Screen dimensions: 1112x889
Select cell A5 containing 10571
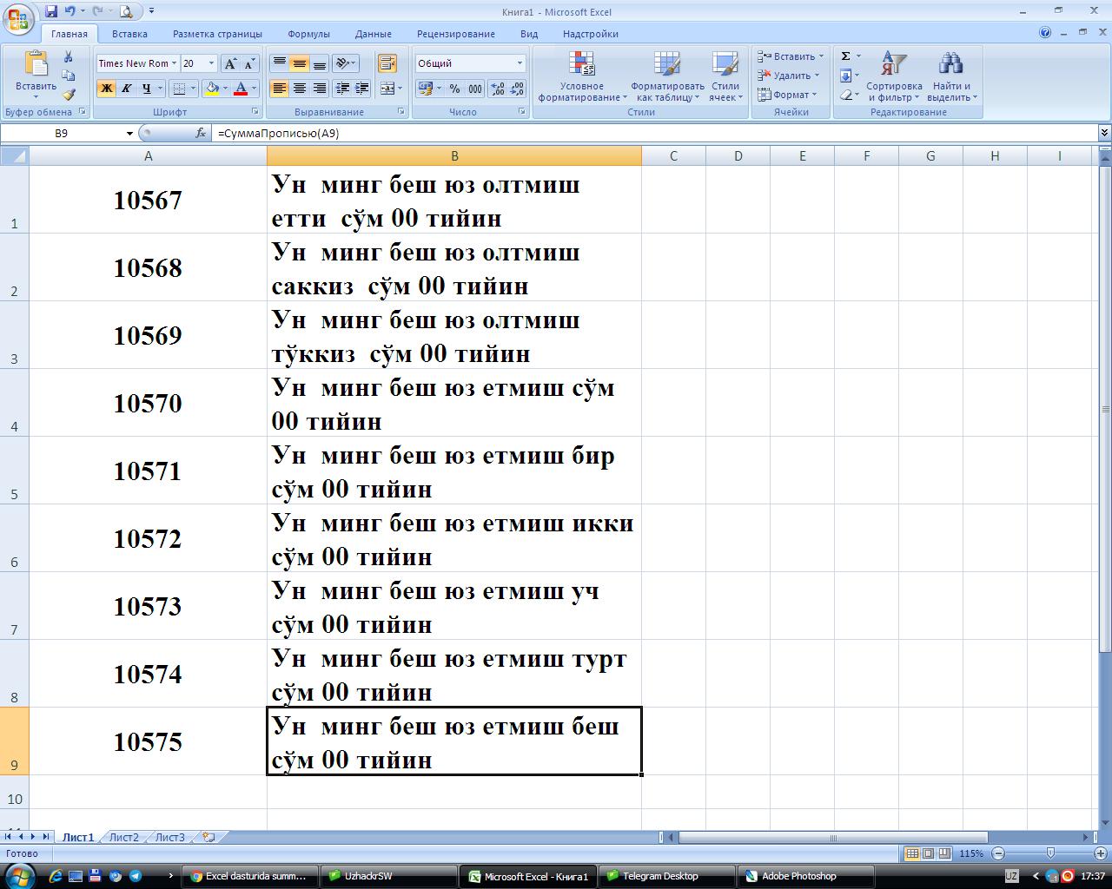click(x=148, y=471)
